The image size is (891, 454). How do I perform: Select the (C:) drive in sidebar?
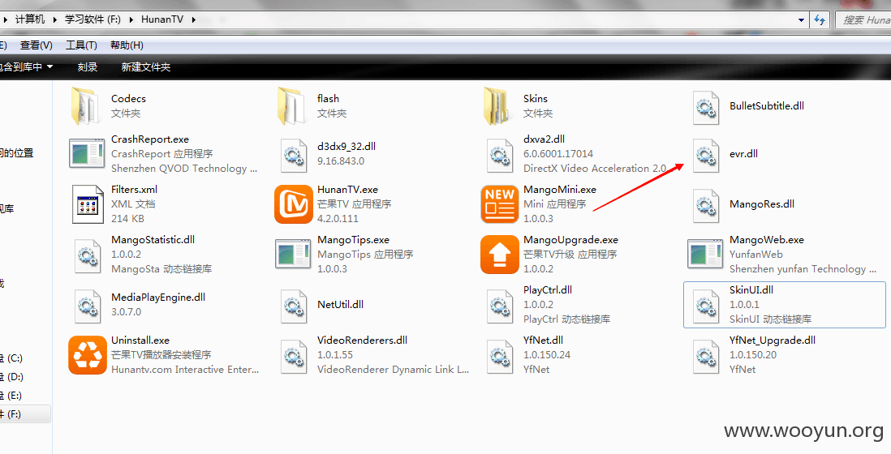(11, 358)
